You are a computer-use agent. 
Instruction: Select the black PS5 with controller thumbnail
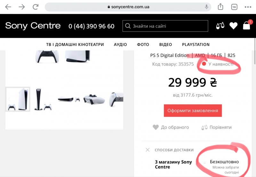pyautogui.click(x=43, y=99)
